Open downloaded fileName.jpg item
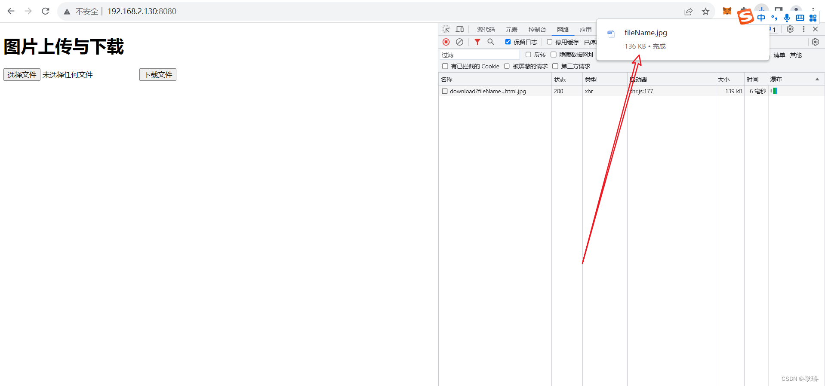The height and width of the screenshot is (386, 825). pos(646,33)
